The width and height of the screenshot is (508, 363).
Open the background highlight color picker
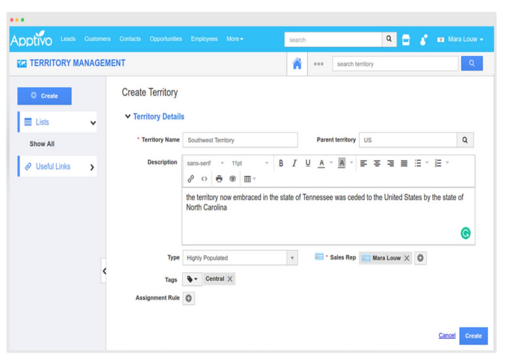coord(341,163)
